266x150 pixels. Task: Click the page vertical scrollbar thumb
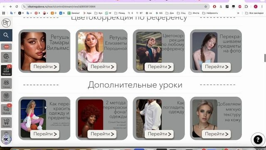[265, 58]
